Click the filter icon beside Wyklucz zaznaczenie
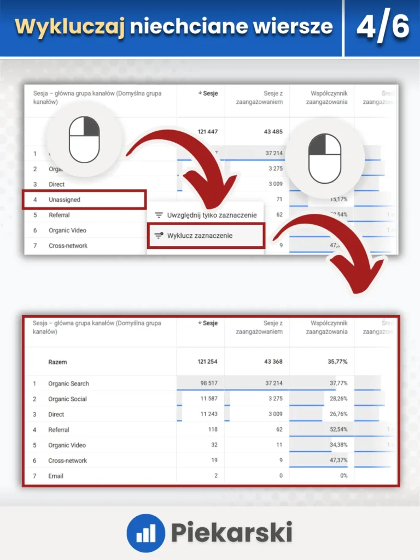Screen dimensions: 420x560 click(x=159, y=235)
